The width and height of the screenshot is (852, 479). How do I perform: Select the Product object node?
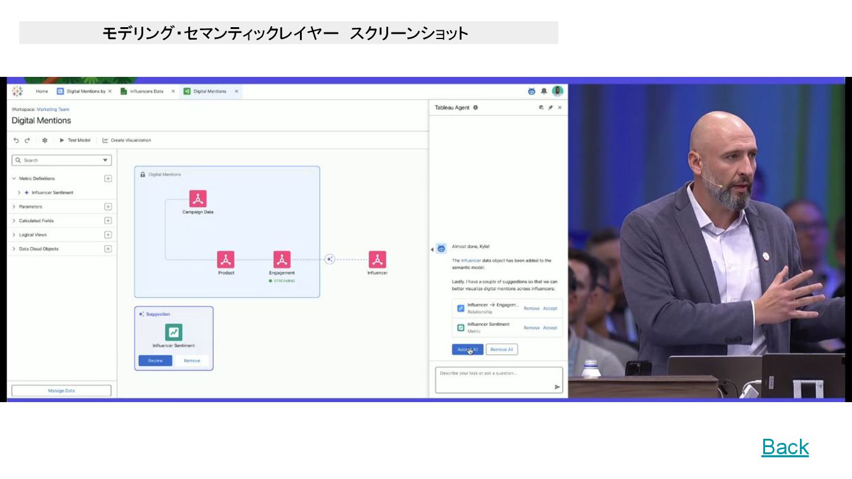tap(225, 260)
